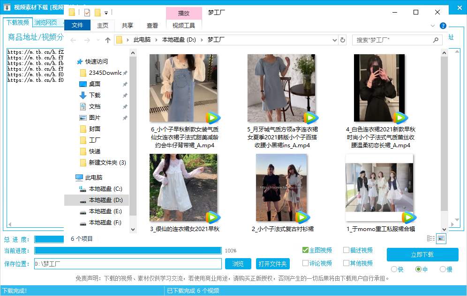Open the quick access toolbar customize dropdown
Image resolution: width=467 pixels, height=296 pixels.
(x=106, y=13)
